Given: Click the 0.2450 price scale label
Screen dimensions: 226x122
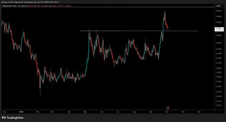Looking at the screenshot, I should tap(218, 82).
